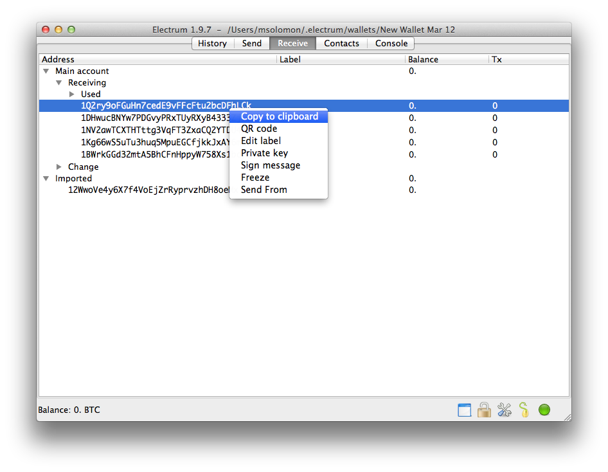This screenshot has height=472, width=608.
Task: Click the Main account row label
Action: [x=82, y=71]
